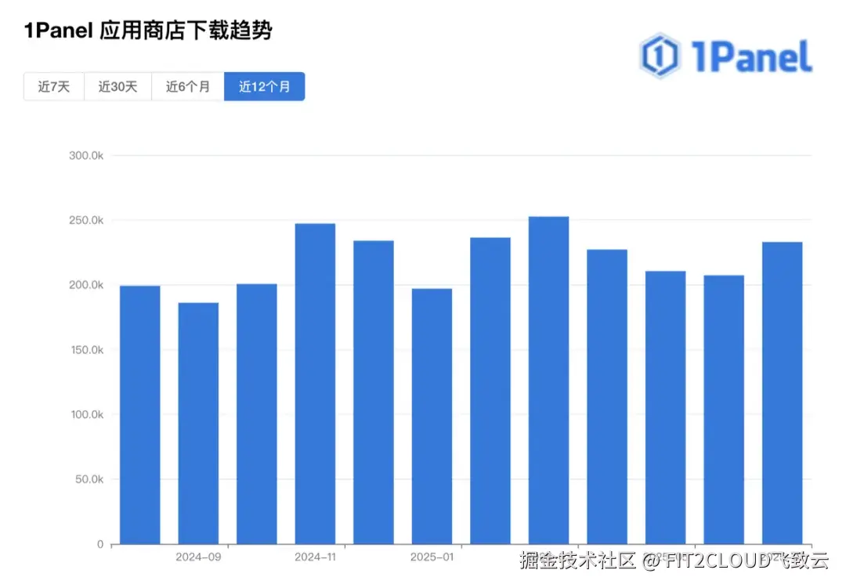Click the tallest bar above 250k

(x=548, y=381)
